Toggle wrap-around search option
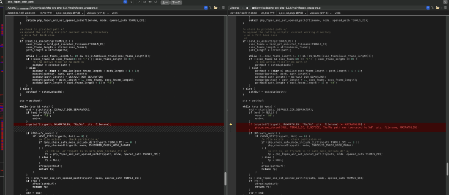The image size is (449, 195). 155,2
